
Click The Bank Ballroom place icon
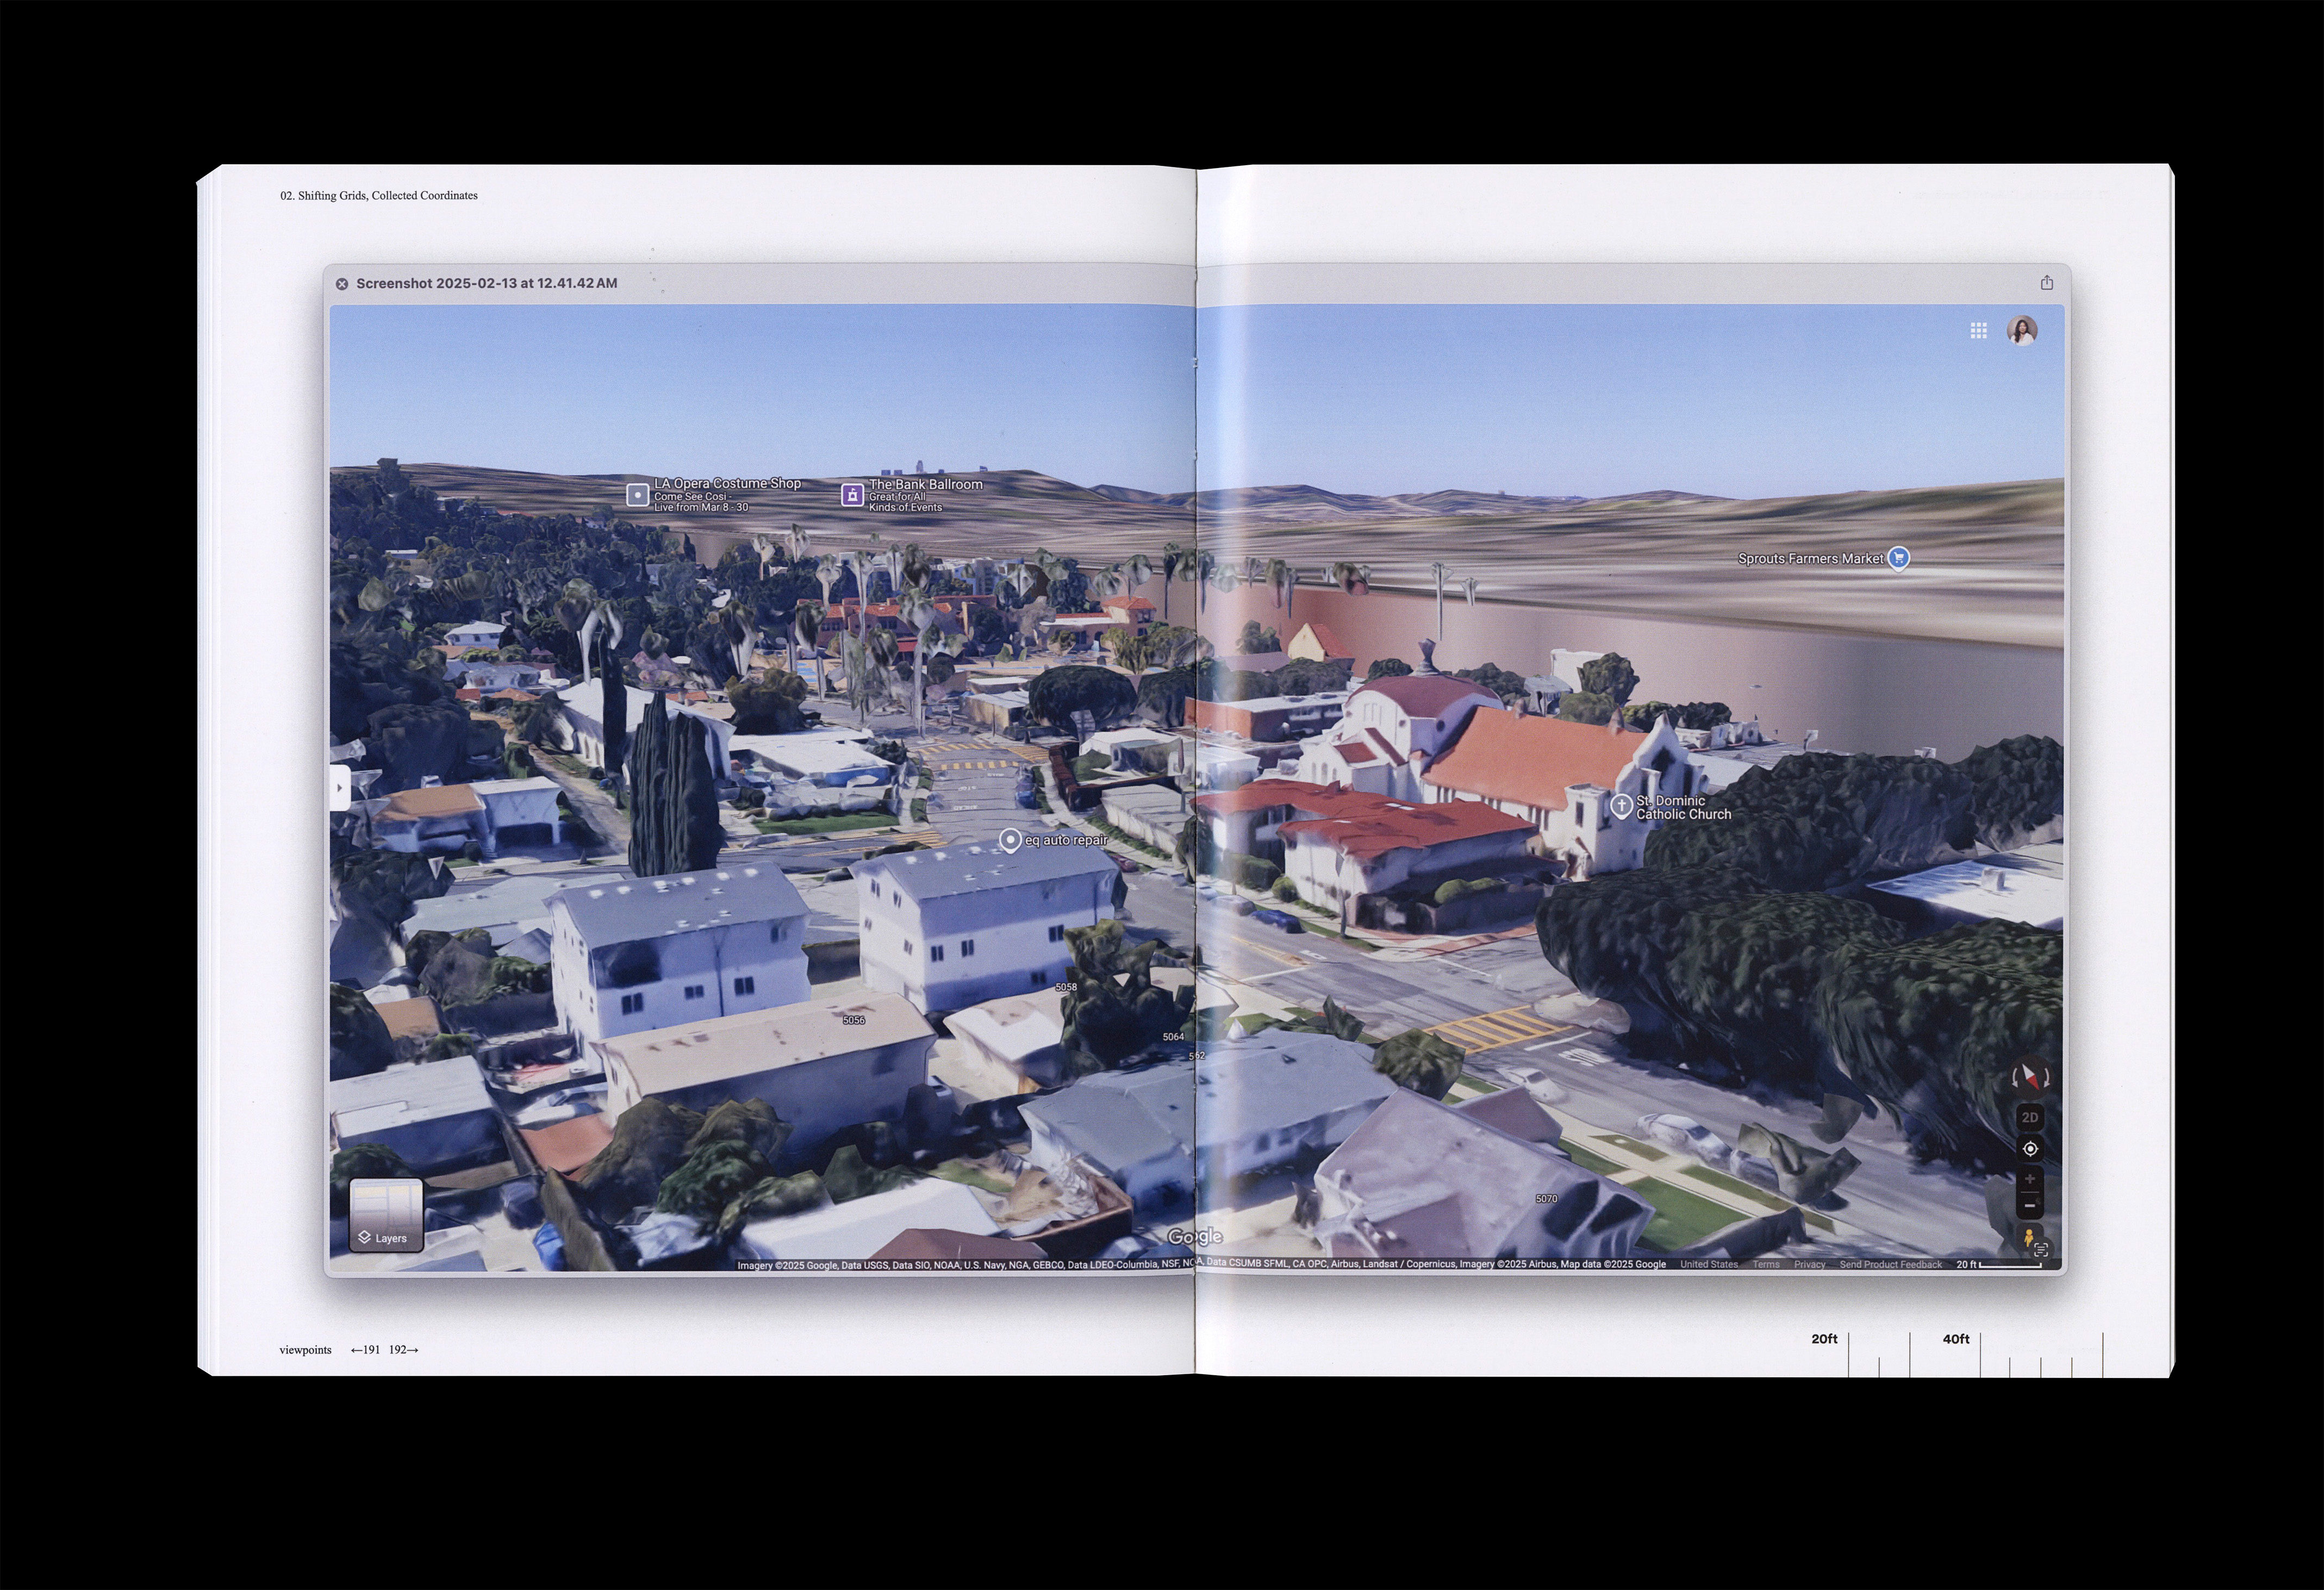(852, 495)
